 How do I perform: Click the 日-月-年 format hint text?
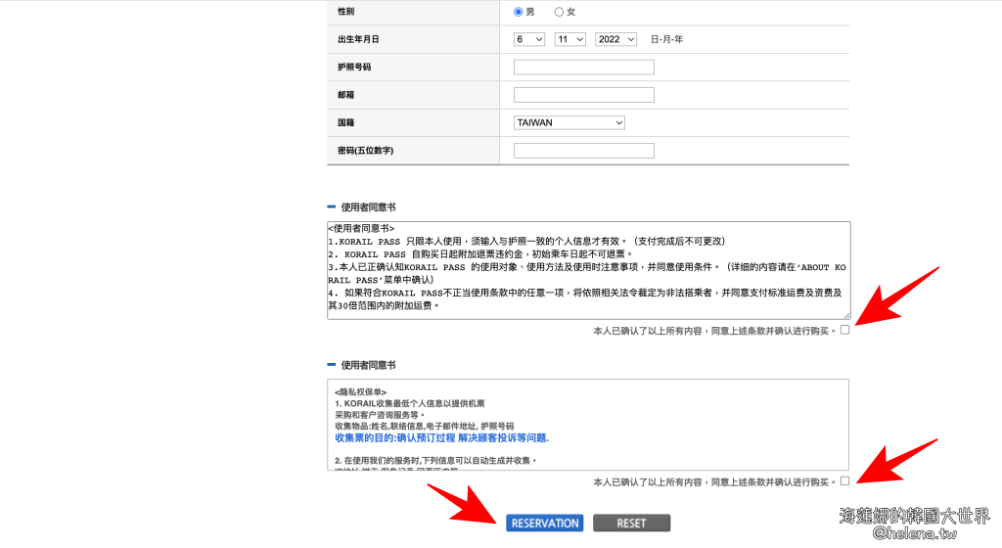pyautogui.click(x=666, y=39)
